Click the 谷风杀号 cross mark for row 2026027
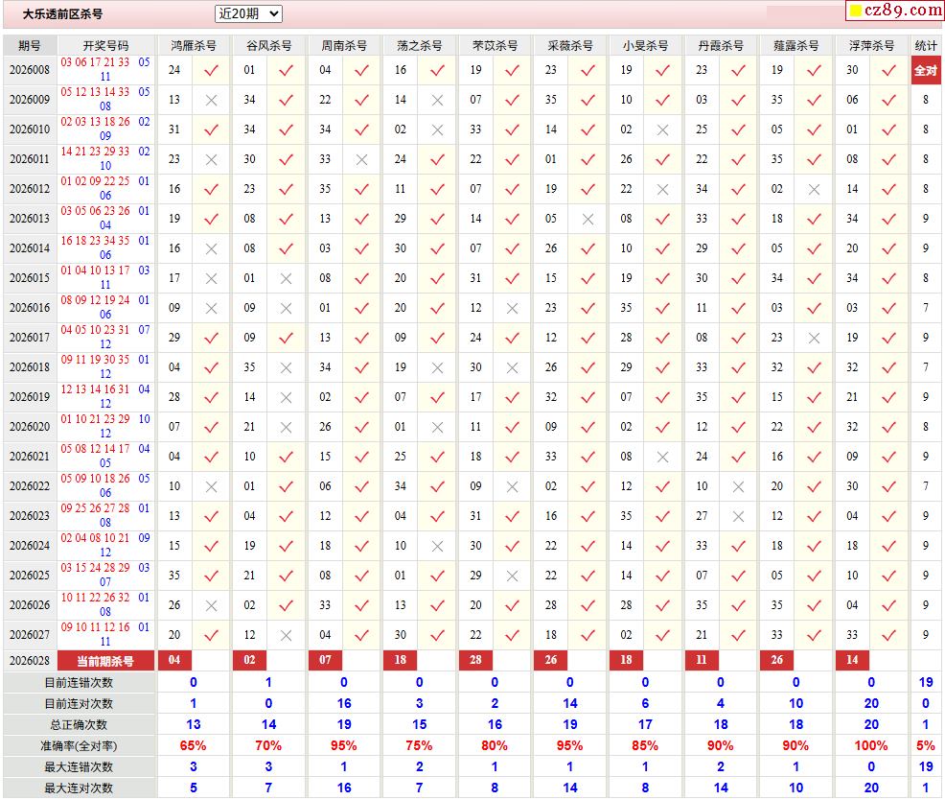945x800 pixels. point(286,635)
